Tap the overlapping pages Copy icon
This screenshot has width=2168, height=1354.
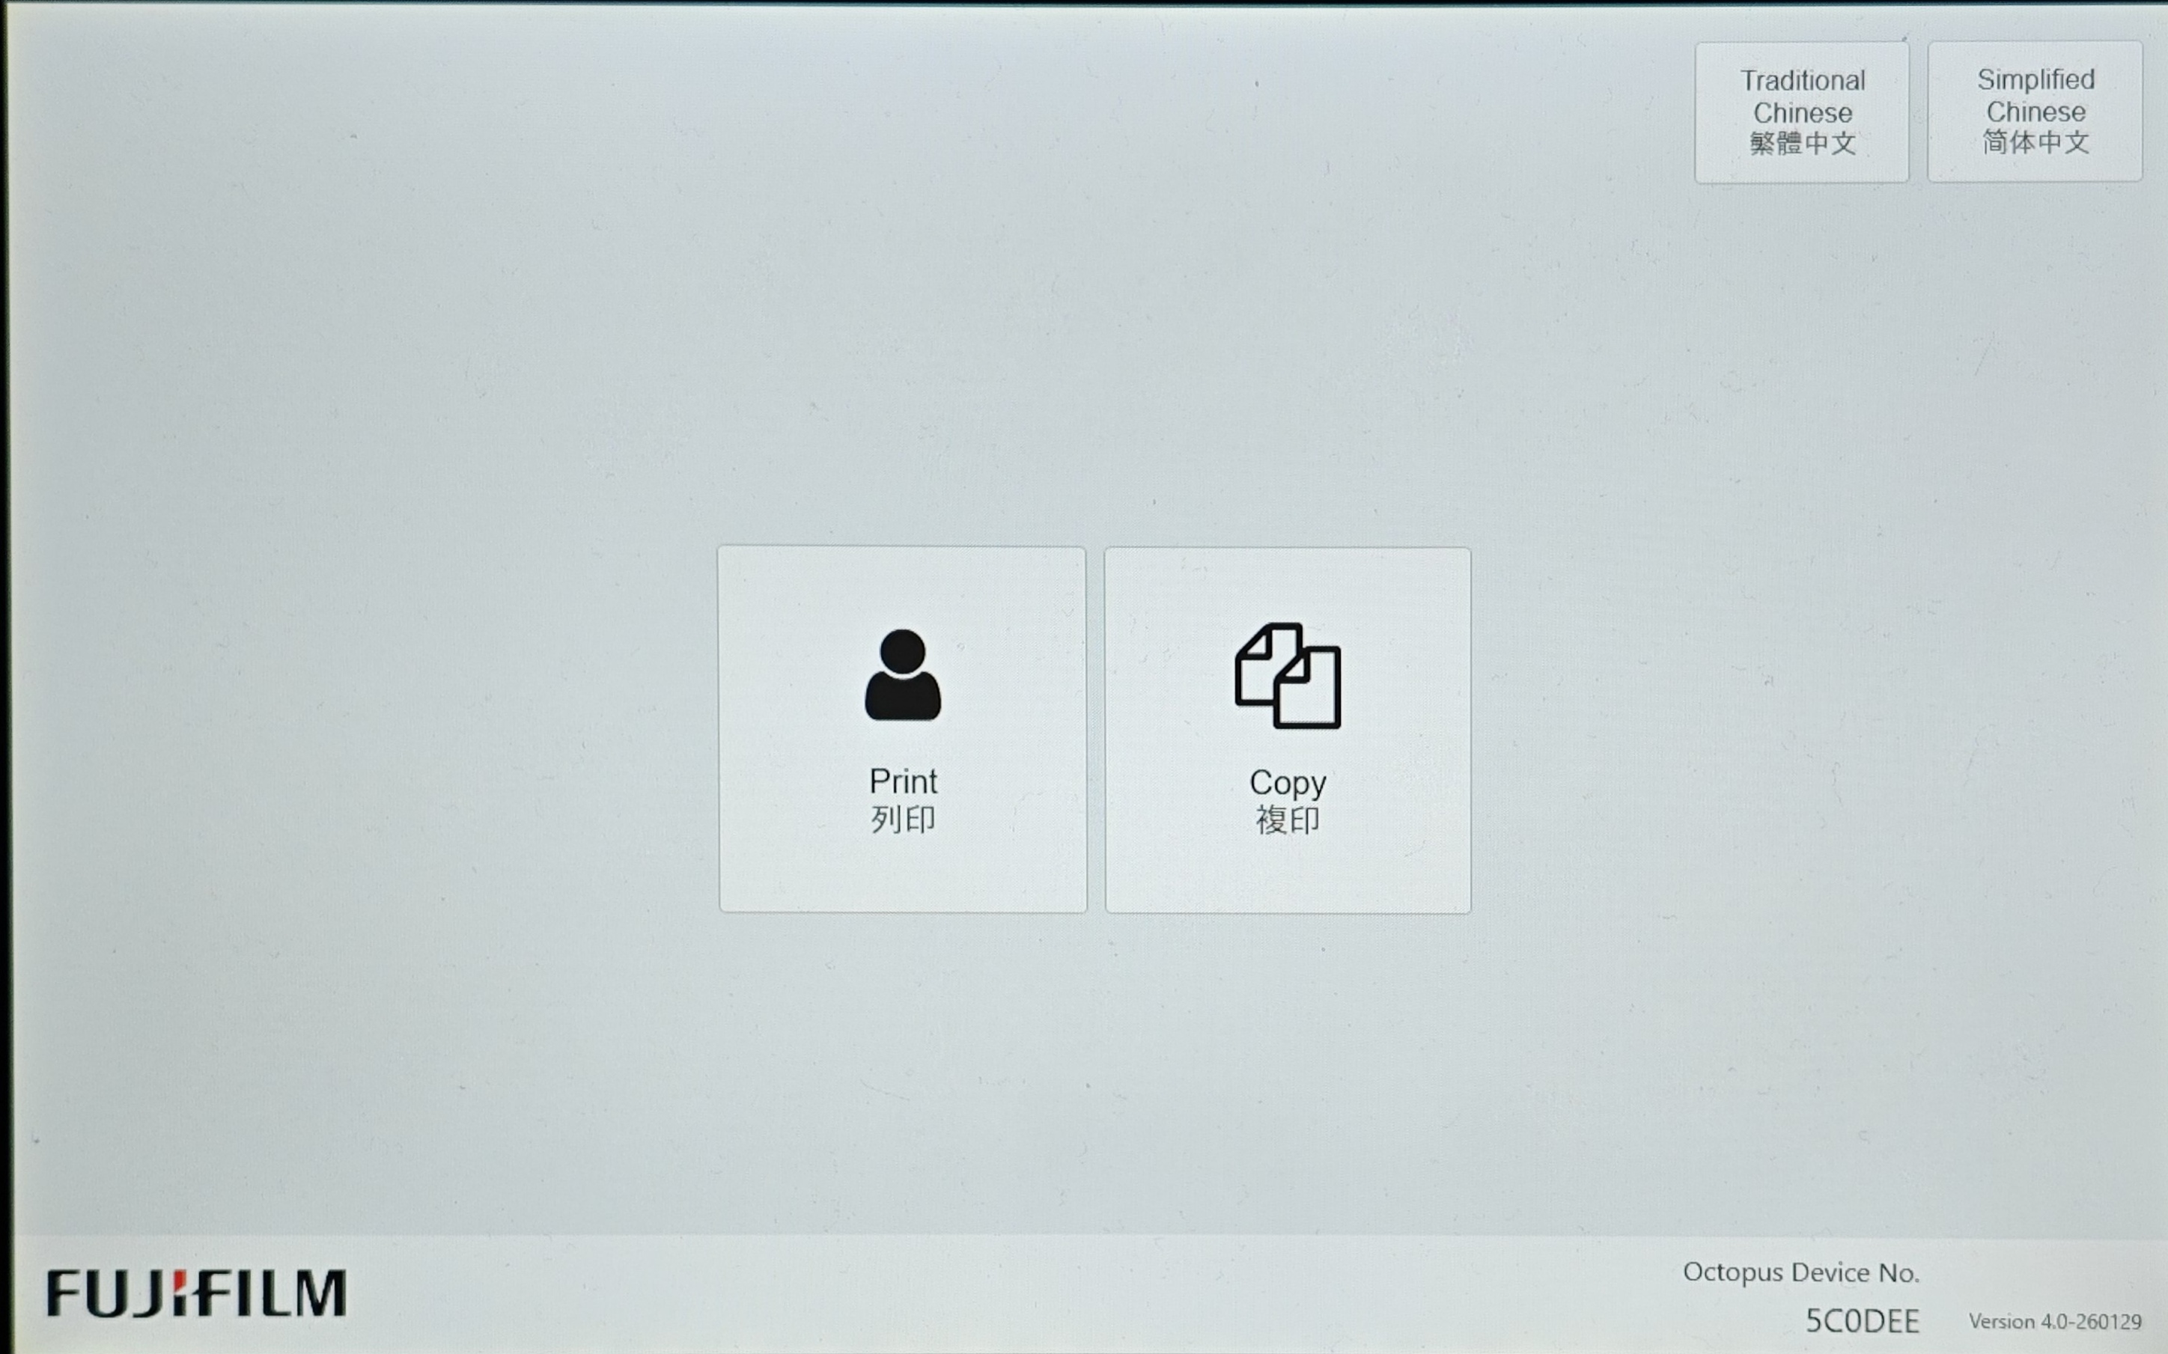coord(1287,676)
